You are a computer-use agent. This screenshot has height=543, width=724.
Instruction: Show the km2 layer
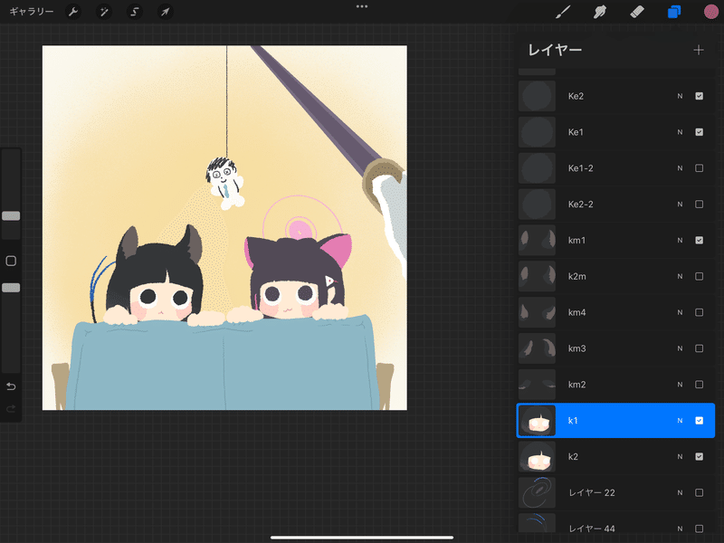699,384
